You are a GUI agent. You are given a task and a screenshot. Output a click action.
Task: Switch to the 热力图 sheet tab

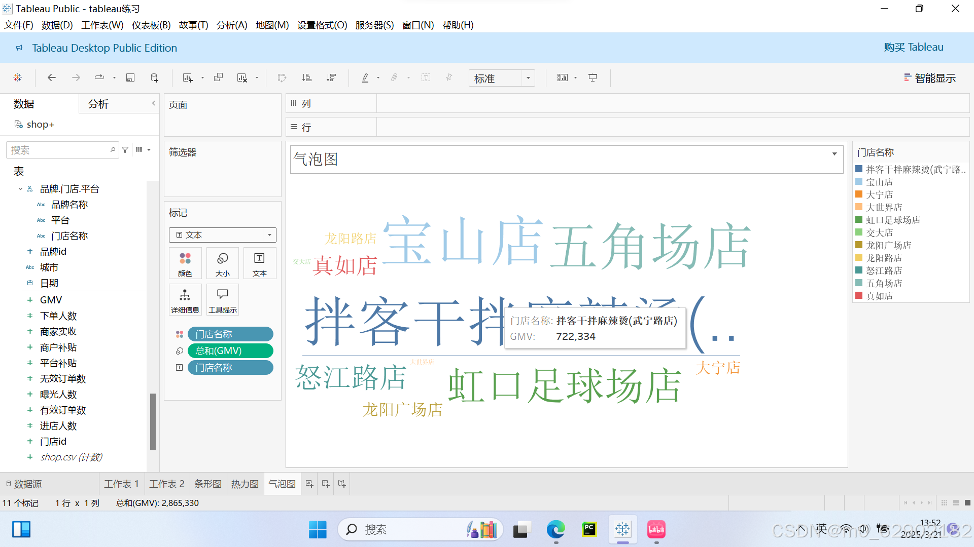[245, 484]
